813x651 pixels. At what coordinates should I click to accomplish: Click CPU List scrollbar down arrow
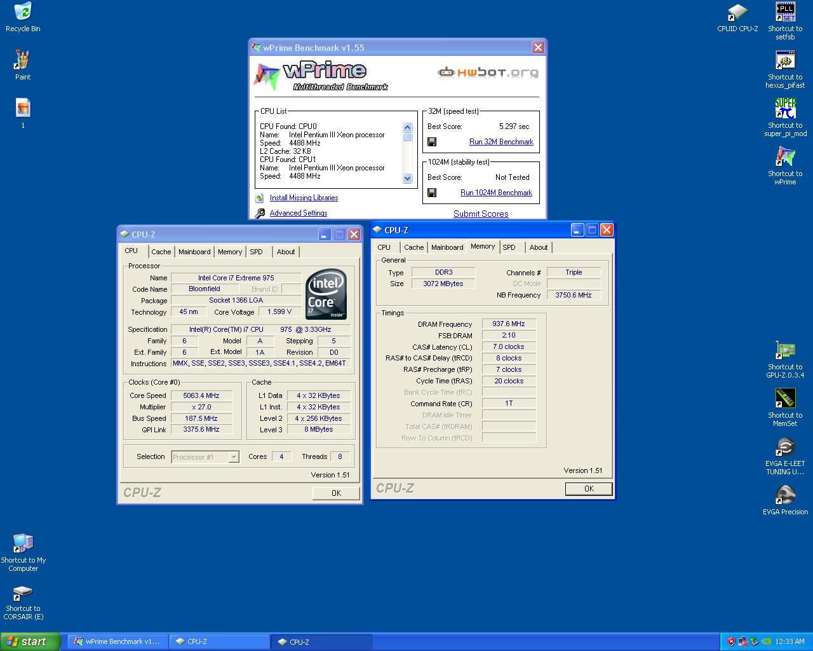[408, 179]
